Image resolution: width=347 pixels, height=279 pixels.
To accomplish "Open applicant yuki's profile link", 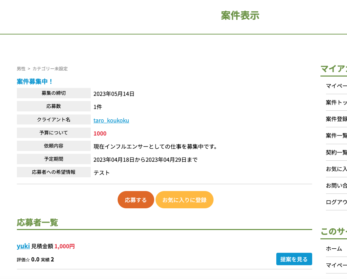I will point(23,246).
